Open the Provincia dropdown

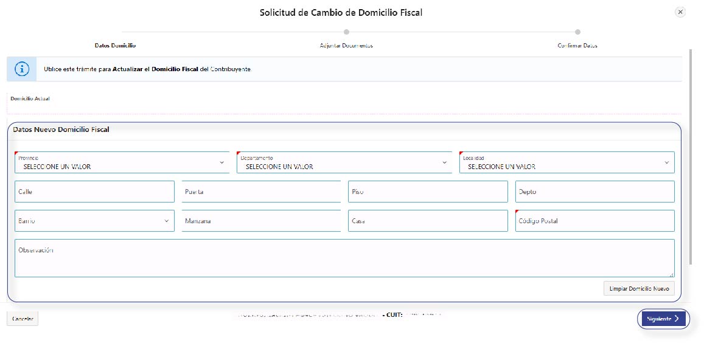(122, 162)
